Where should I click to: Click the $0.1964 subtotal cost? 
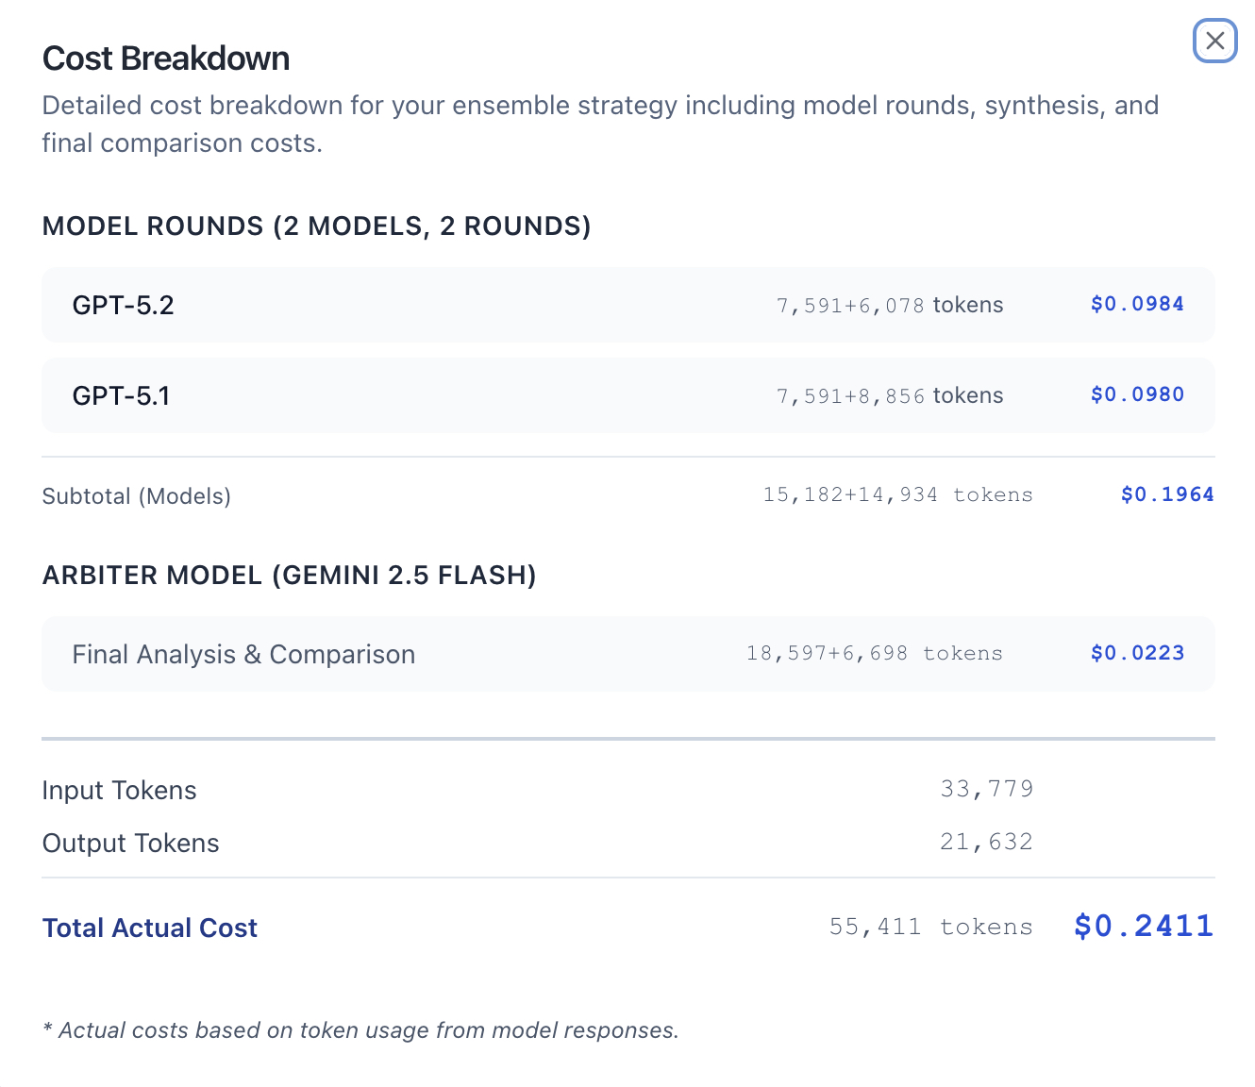coord(1166,493)
